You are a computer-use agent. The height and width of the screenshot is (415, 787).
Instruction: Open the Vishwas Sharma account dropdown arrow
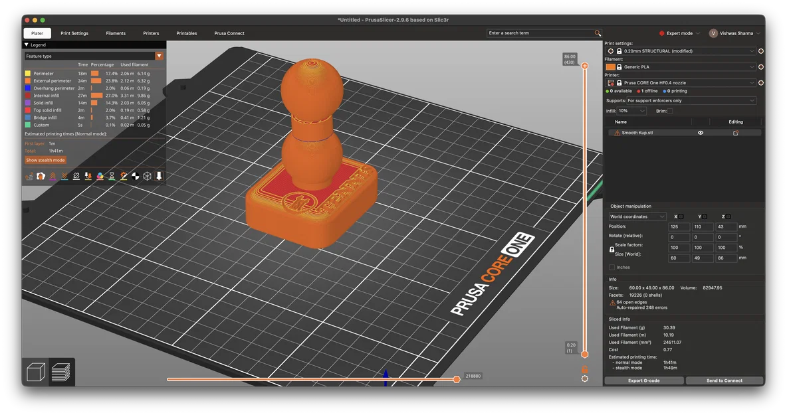[x=758, y=34]
